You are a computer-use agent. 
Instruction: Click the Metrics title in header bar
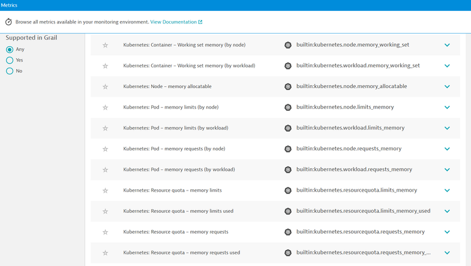9,5
